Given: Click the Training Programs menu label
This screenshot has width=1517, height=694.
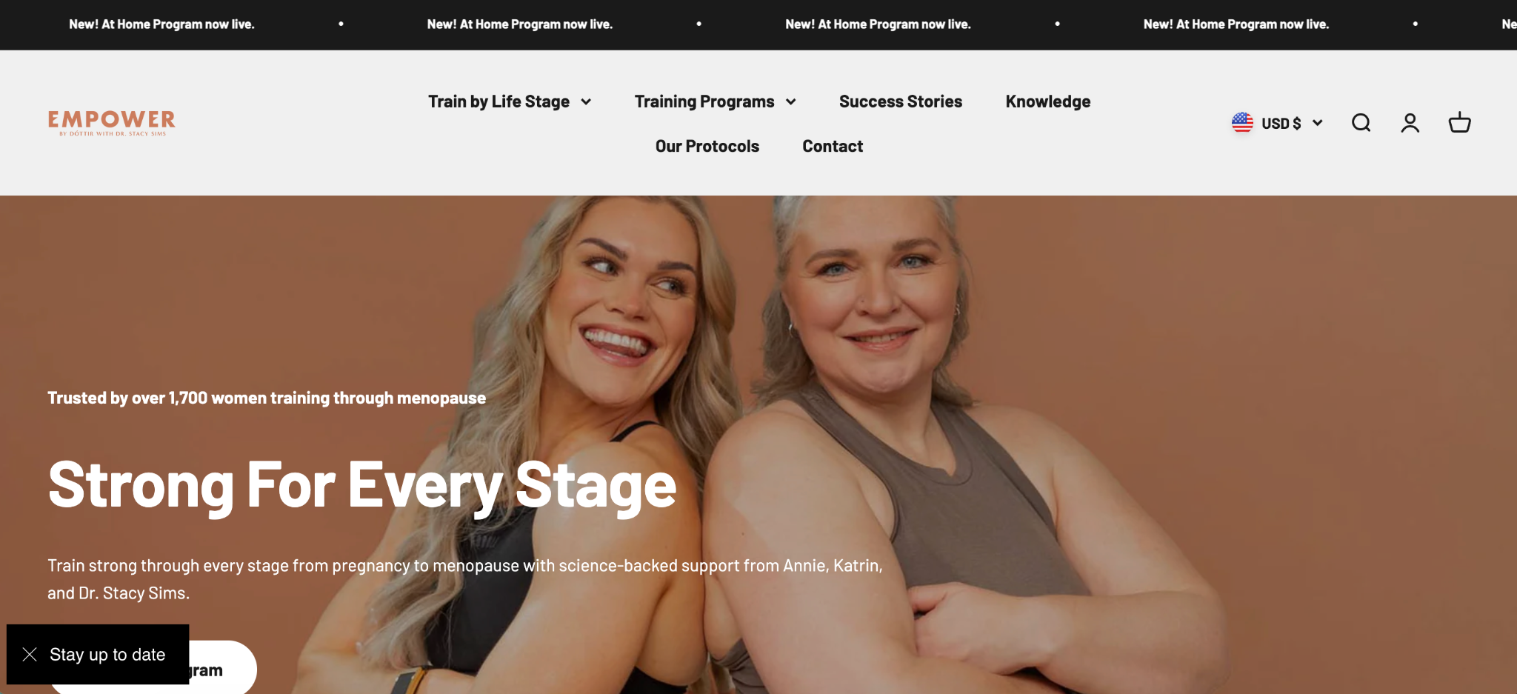Looking at the screenshot, I should pos(704,101).
